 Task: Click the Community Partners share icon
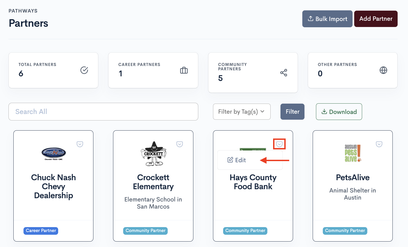tap(283, 73)
